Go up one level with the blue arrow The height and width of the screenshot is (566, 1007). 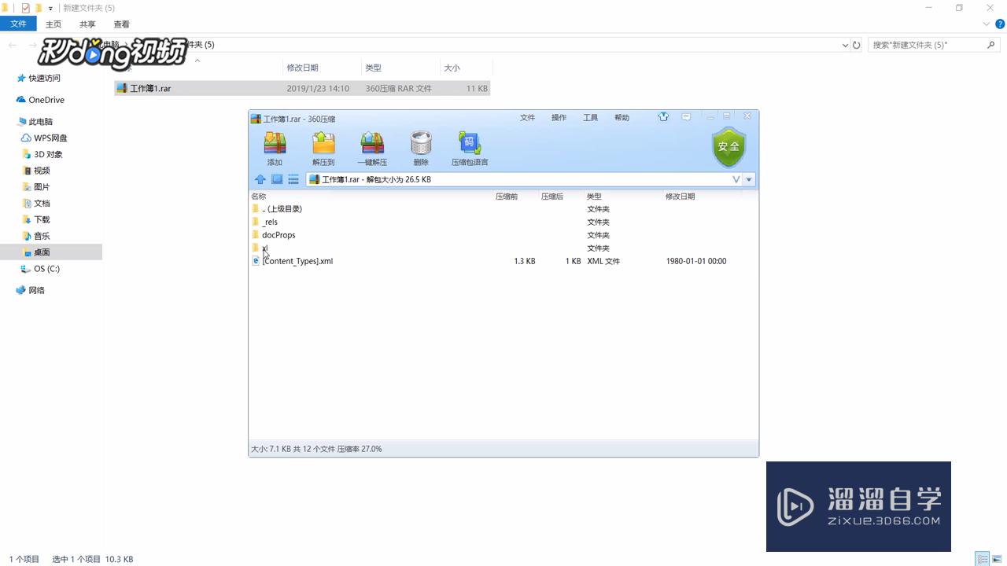(260, 179)
